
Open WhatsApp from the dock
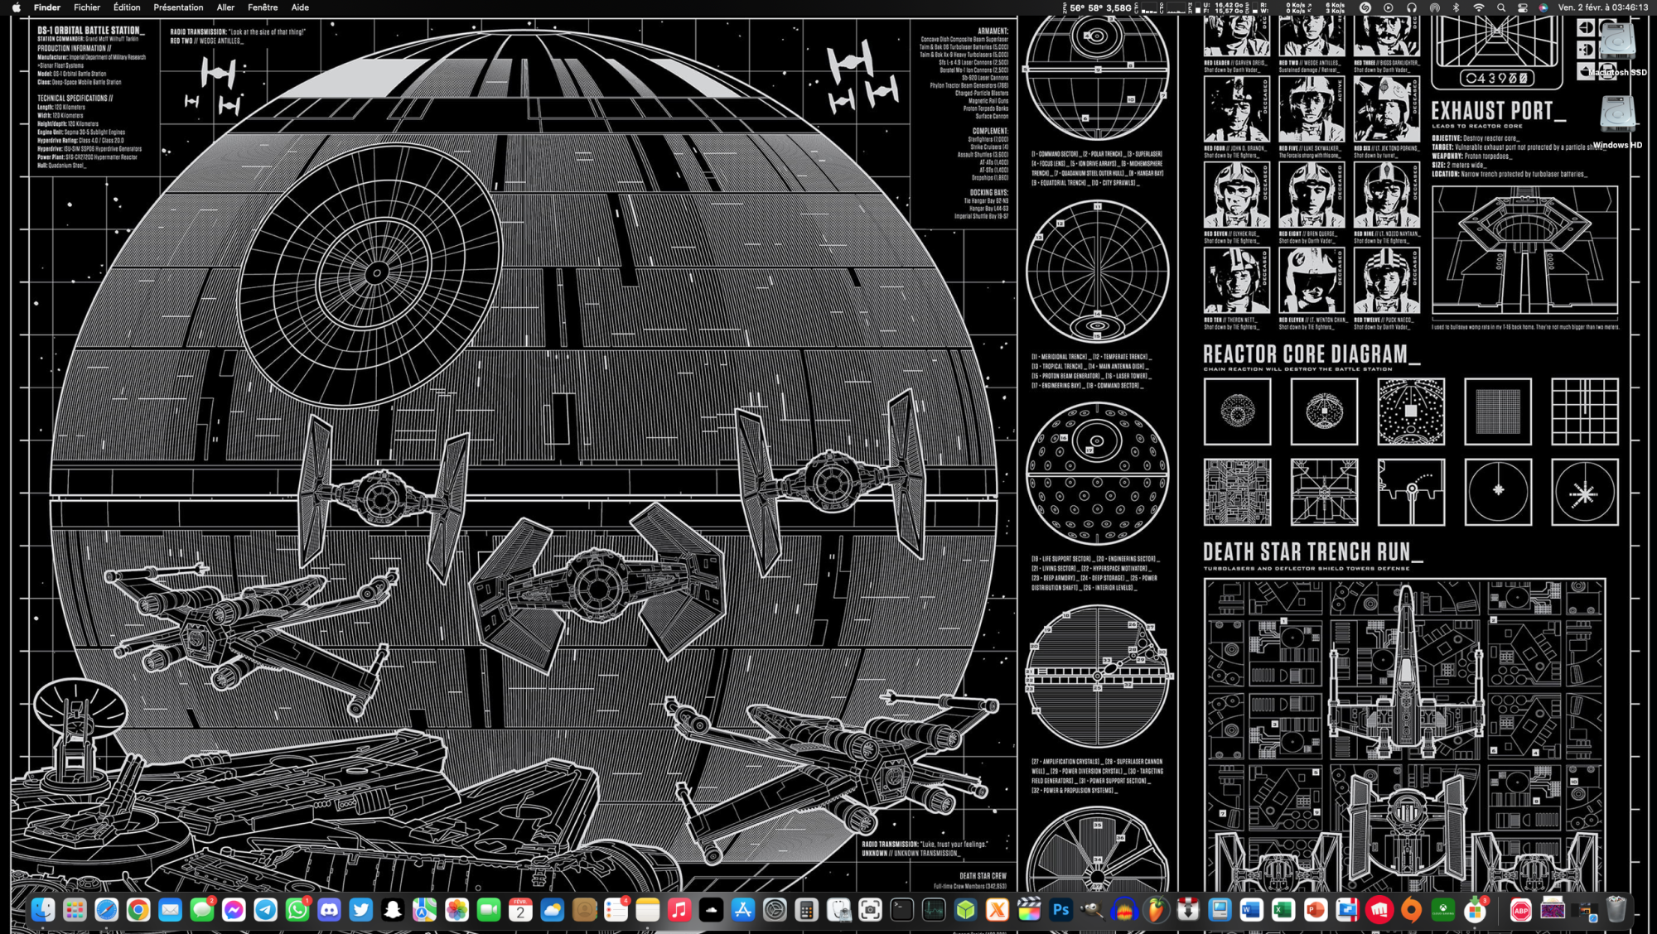[297, 911]
